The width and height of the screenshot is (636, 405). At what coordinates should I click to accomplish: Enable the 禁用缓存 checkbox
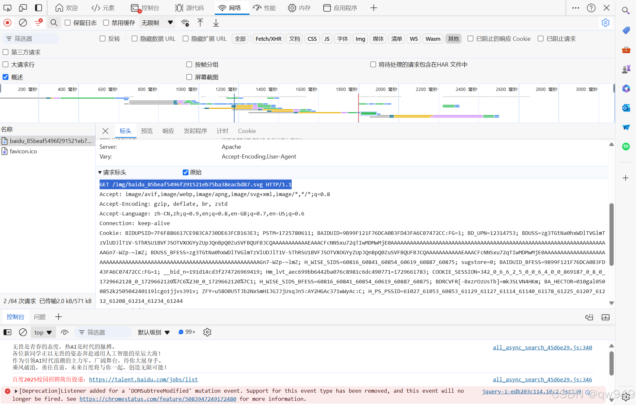[106, 23]
